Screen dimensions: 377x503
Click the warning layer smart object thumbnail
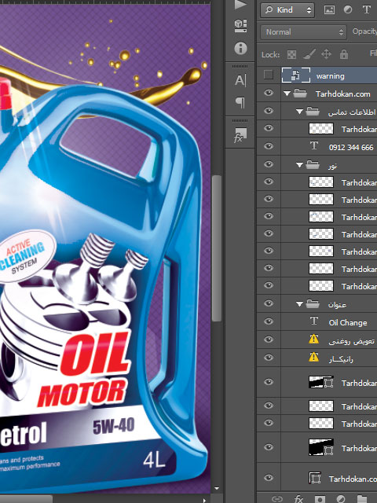point(296,75)
